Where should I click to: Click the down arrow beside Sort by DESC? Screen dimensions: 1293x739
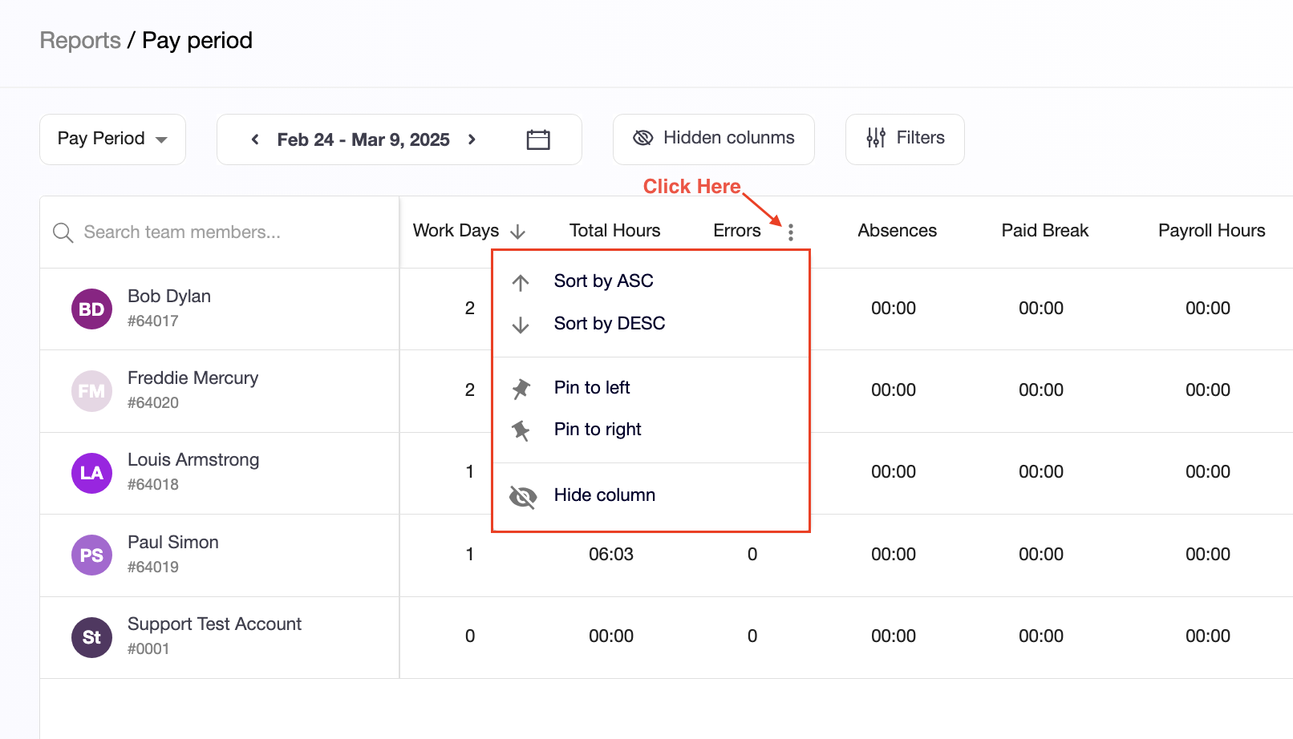click(x=521, y=325)
